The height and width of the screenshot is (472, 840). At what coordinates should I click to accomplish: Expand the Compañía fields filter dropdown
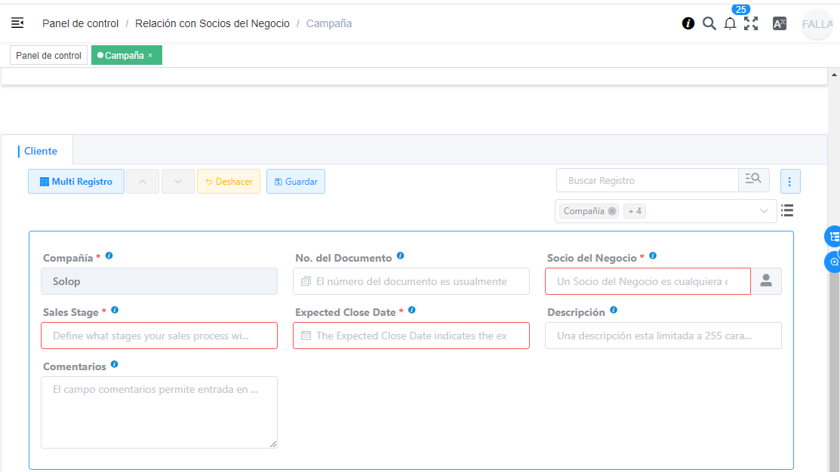click(764, 211)
